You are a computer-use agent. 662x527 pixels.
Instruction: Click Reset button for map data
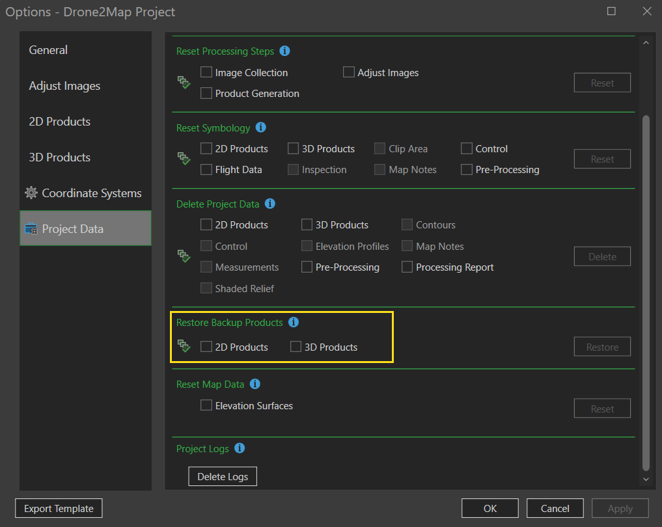(602, 409)
